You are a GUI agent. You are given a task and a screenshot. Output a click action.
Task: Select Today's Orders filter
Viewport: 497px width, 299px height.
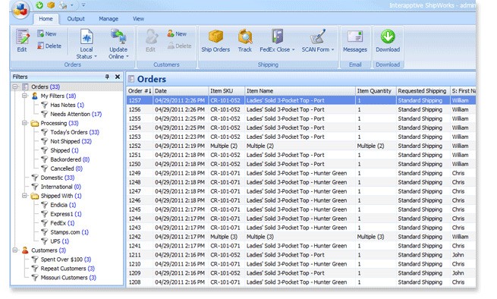click(x=71, y=132)
